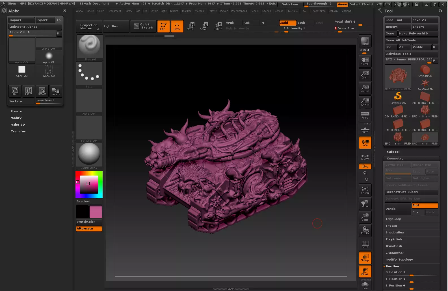Toggle Ghost transparency
This screenshot has height=291, width=448.
pos(365,271)
